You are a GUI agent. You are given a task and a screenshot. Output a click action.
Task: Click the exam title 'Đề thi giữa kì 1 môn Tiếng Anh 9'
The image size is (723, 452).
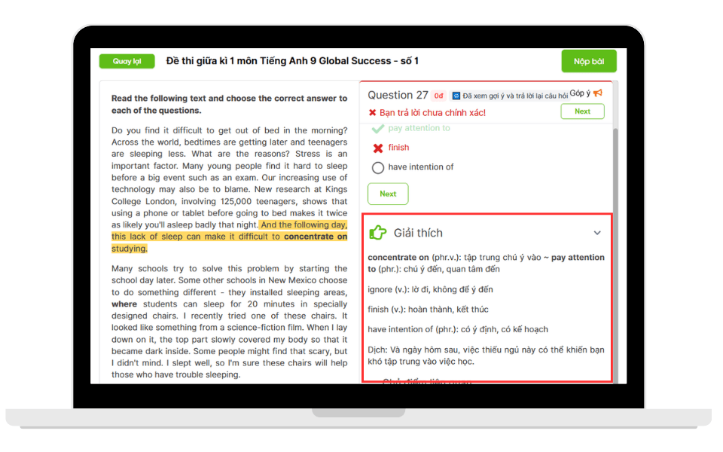tap(292, 61)
